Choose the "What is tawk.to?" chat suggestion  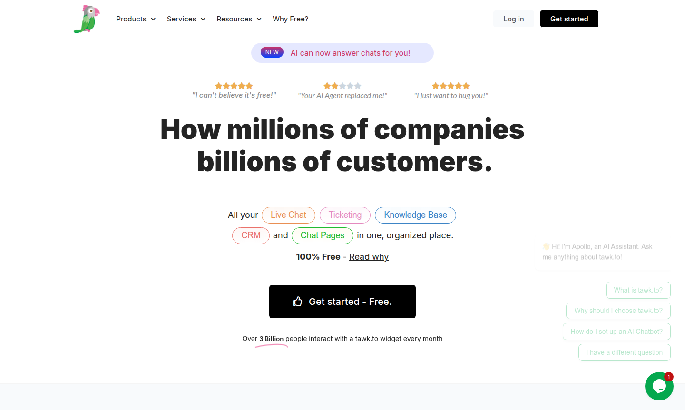coord(638,290)
